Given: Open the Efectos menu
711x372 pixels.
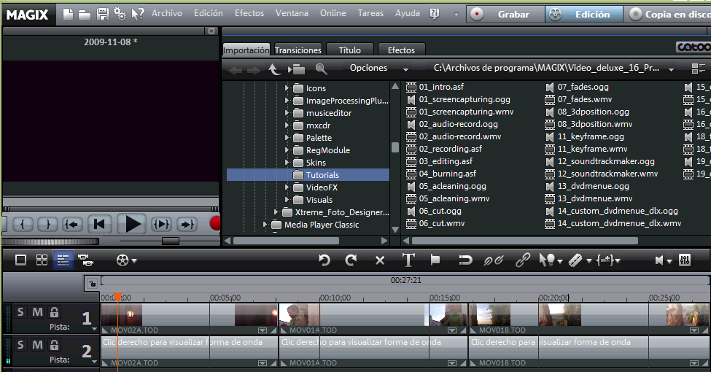Looking at the screenshot, I should coord(249,13).
